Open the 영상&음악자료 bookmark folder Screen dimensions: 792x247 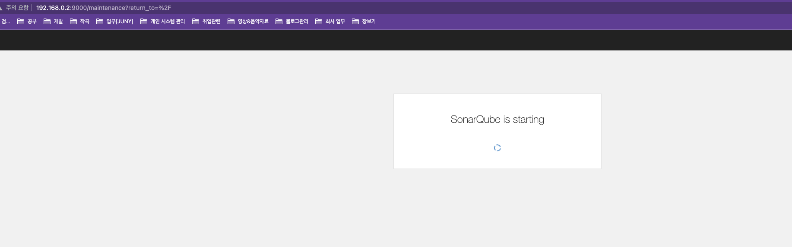pos(248,21)
